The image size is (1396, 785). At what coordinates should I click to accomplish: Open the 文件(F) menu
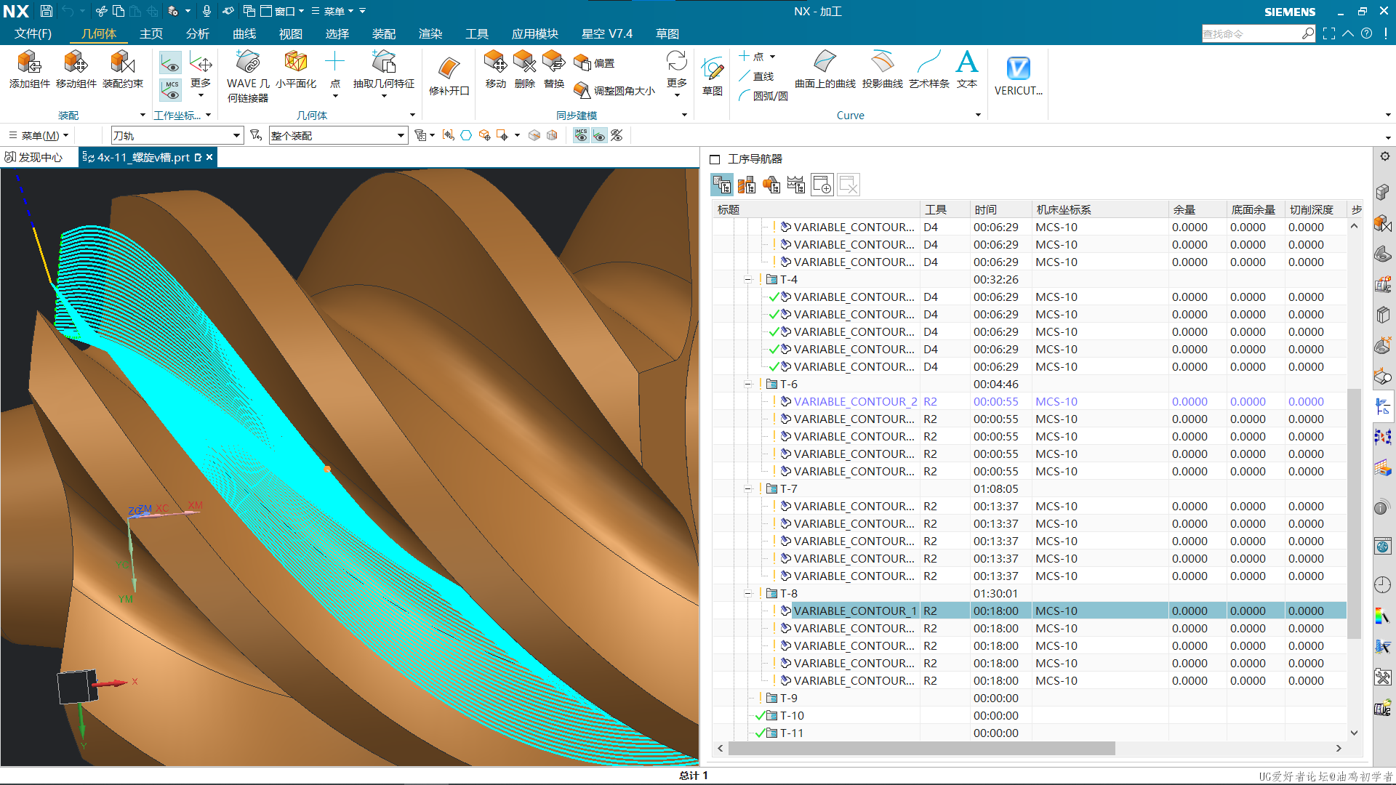pyautogui.click(x=33, y=33)
